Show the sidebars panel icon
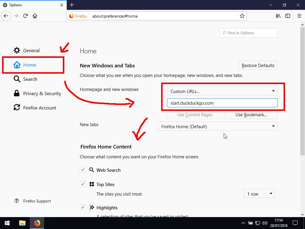 tap(288, 16)
